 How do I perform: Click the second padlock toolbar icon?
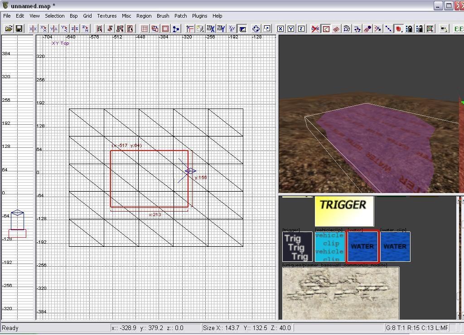pos(420,28)
